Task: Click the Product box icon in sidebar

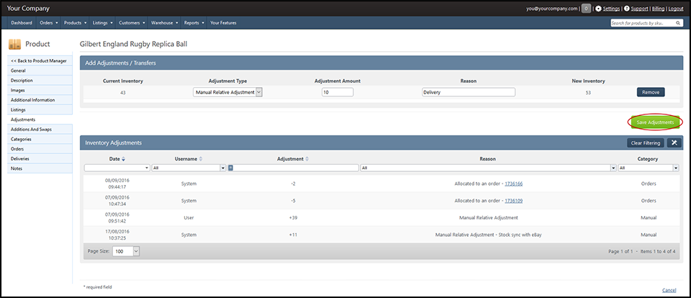Action: [15, 44]
